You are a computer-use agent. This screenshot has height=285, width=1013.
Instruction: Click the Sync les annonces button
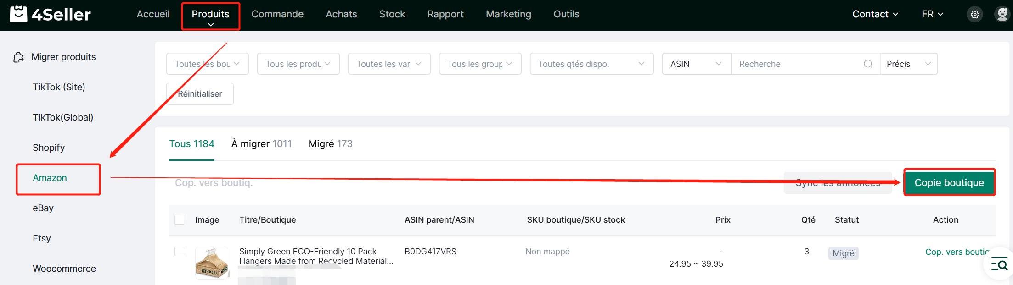[838, 183]
